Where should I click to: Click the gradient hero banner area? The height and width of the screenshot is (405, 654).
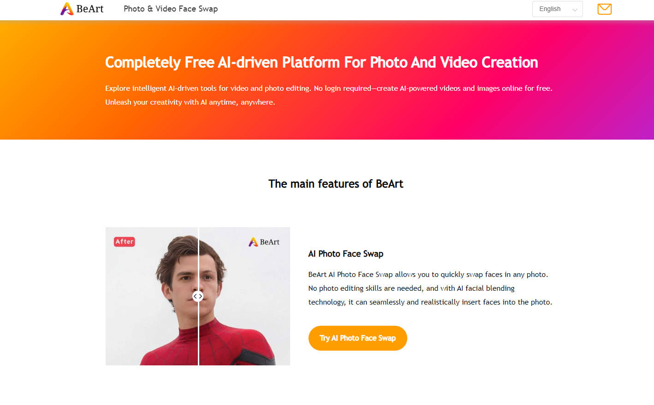[327, 80]
